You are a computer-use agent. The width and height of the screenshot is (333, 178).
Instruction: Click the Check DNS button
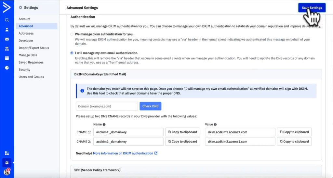coord(150,106)
